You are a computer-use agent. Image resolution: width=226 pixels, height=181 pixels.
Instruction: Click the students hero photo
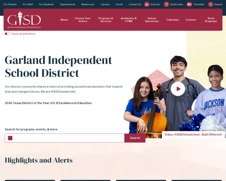174,97
